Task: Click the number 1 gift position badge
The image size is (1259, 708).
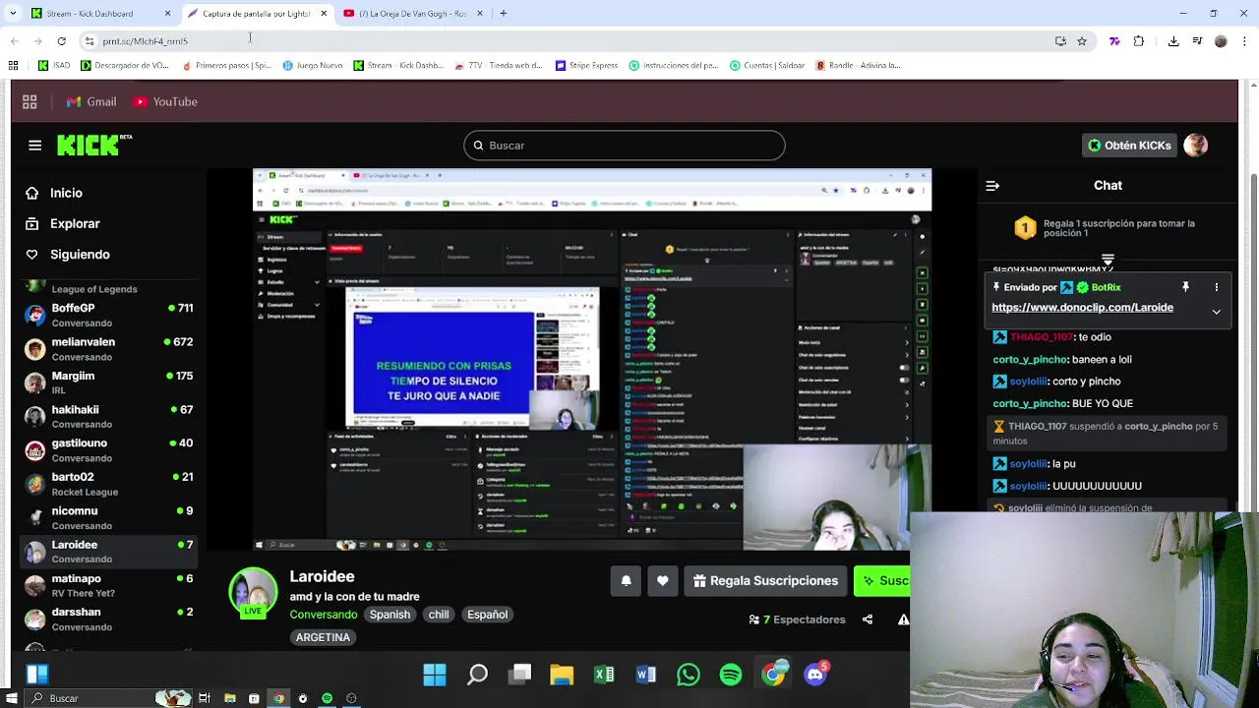Action: point(1025,228)
